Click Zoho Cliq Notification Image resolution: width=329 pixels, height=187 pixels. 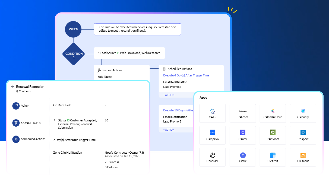point(68,153)
